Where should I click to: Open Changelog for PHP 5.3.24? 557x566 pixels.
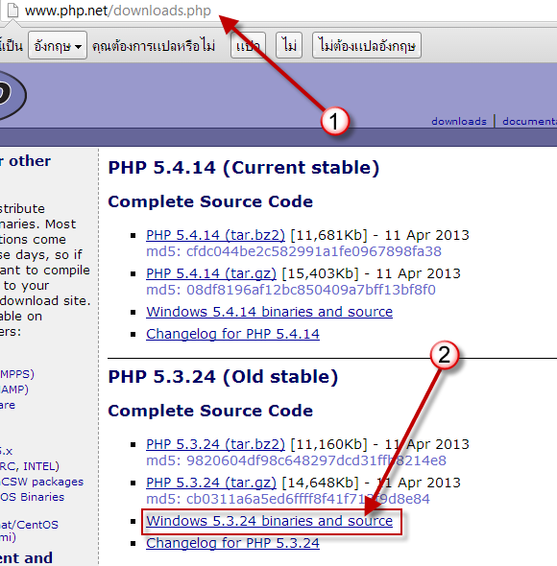(232, 543)
